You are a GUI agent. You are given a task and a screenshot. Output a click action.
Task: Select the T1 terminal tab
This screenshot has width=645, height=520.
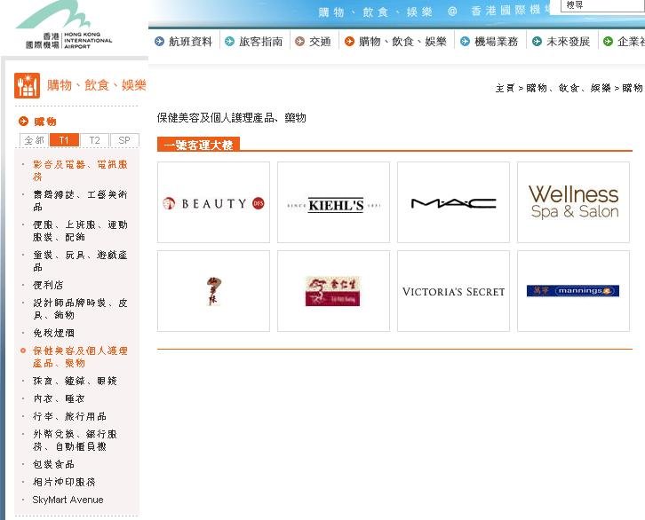(x=64, y=140)
